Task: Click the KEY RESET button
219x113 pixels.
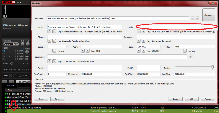Action: [x=25, y=76]
